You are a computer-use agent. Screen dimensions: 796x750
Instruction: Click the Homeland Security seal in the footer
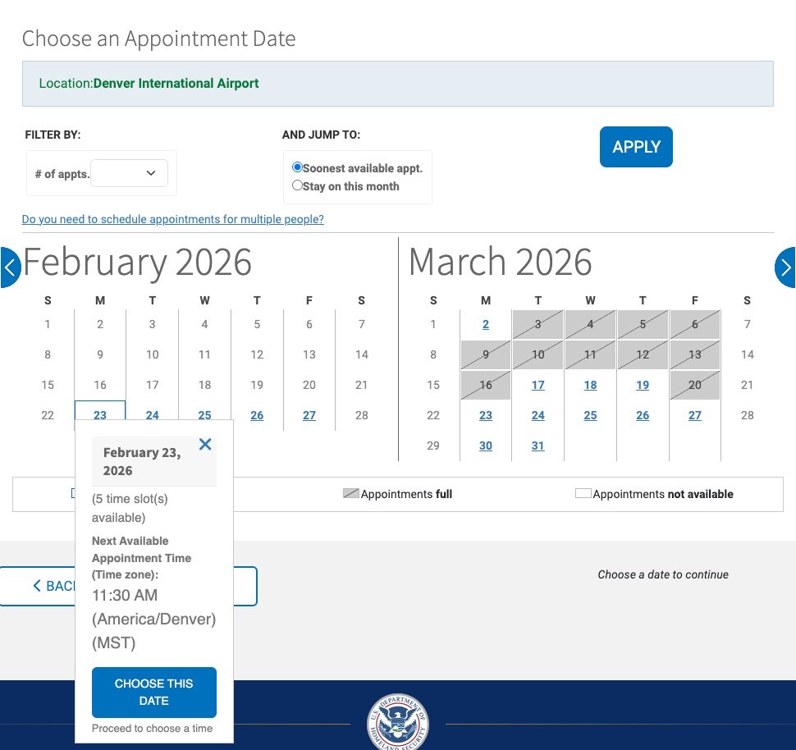pos(398,722)
